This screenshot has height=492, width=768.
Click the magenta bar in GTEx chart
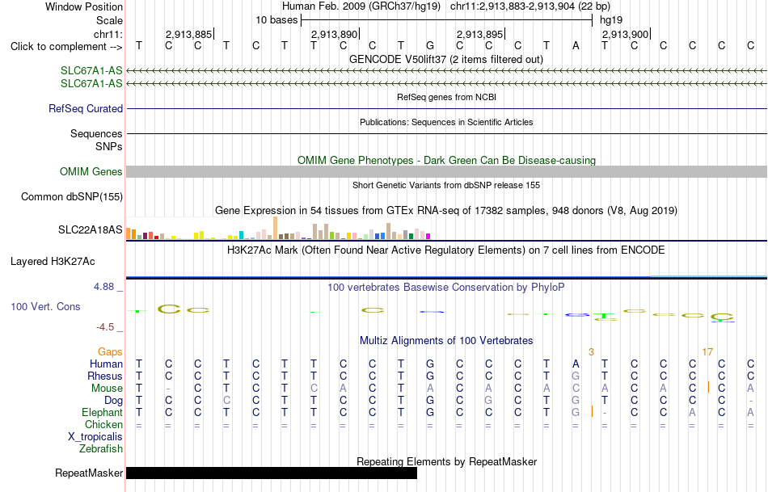(x=428, y=237)
